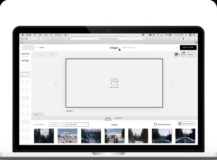This screenshot has height=160, width=217.
Task: Select the Customize sidebar tab
Action: (x=25, y=54)
